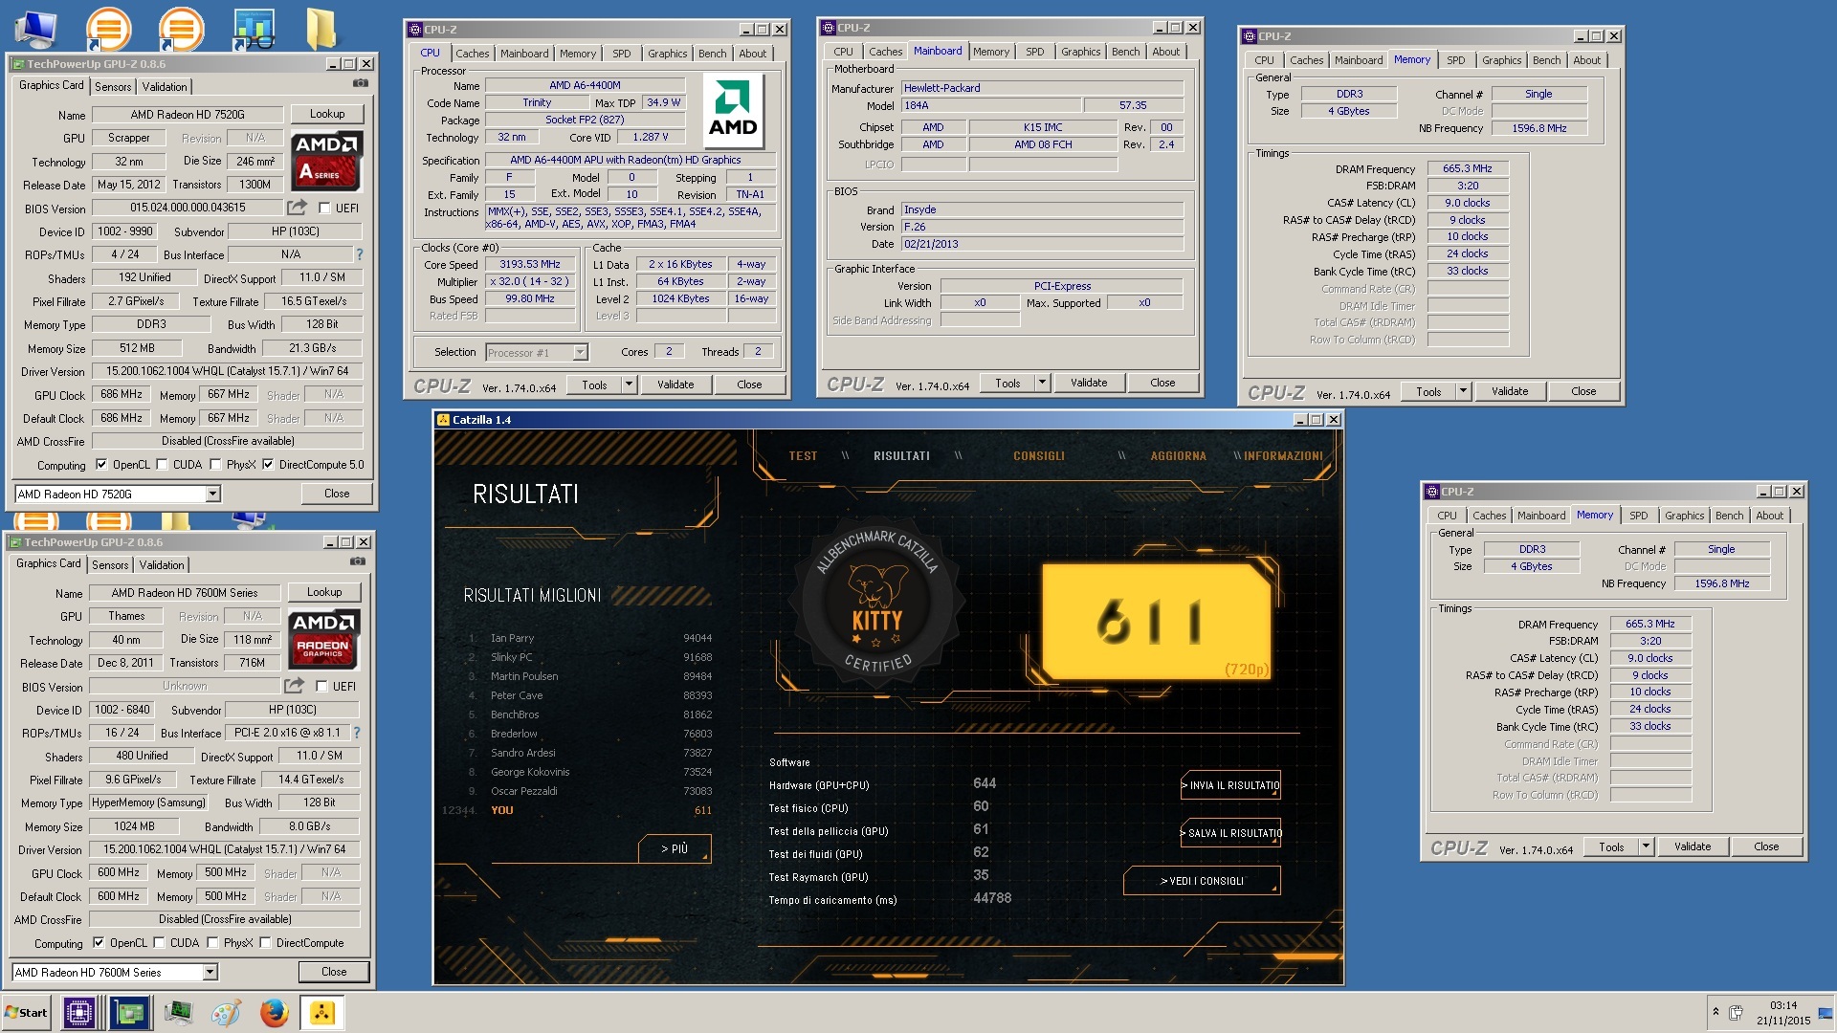This screenshot has width=1837, height=1033.
Task: Click BIOS save icon for Radeon HD 7600M
Action: coord(295,686)
